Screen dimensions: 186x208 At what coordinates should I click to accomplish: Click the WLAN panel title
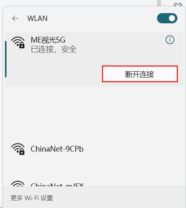[38, 18]
